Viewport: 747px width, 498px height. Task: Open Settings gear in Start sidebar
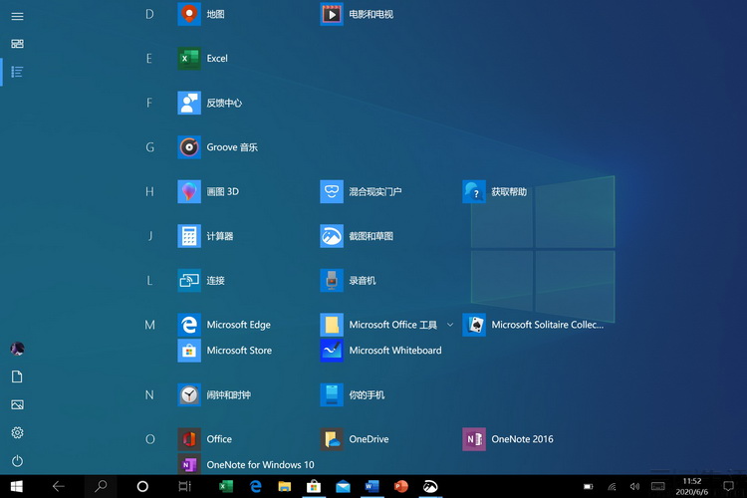(x=17, y=432)
